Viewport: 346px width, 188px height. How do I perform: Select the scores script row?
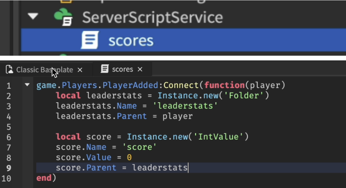point(184,40)
